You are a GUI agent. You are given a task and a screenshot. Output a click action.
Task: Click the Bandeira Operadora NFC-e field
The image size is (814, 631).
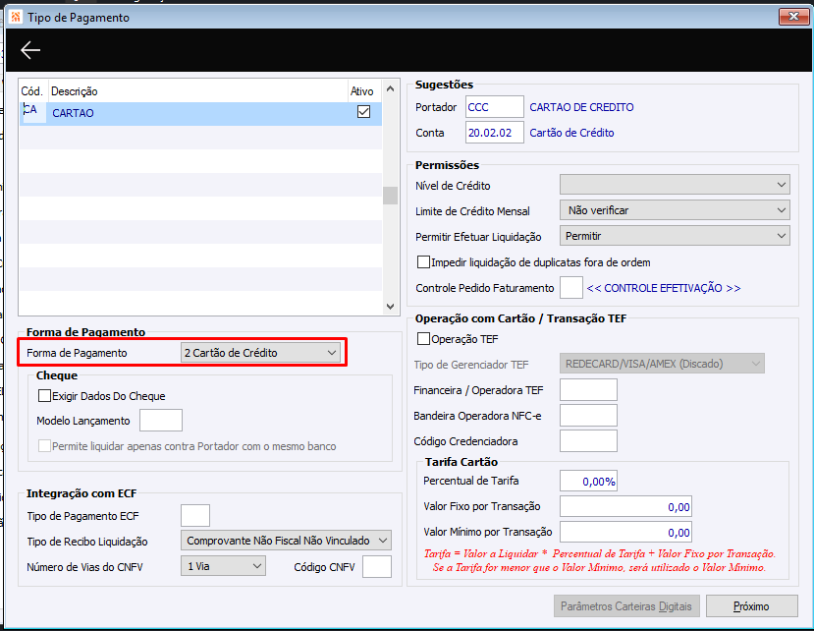pos(588,416)
